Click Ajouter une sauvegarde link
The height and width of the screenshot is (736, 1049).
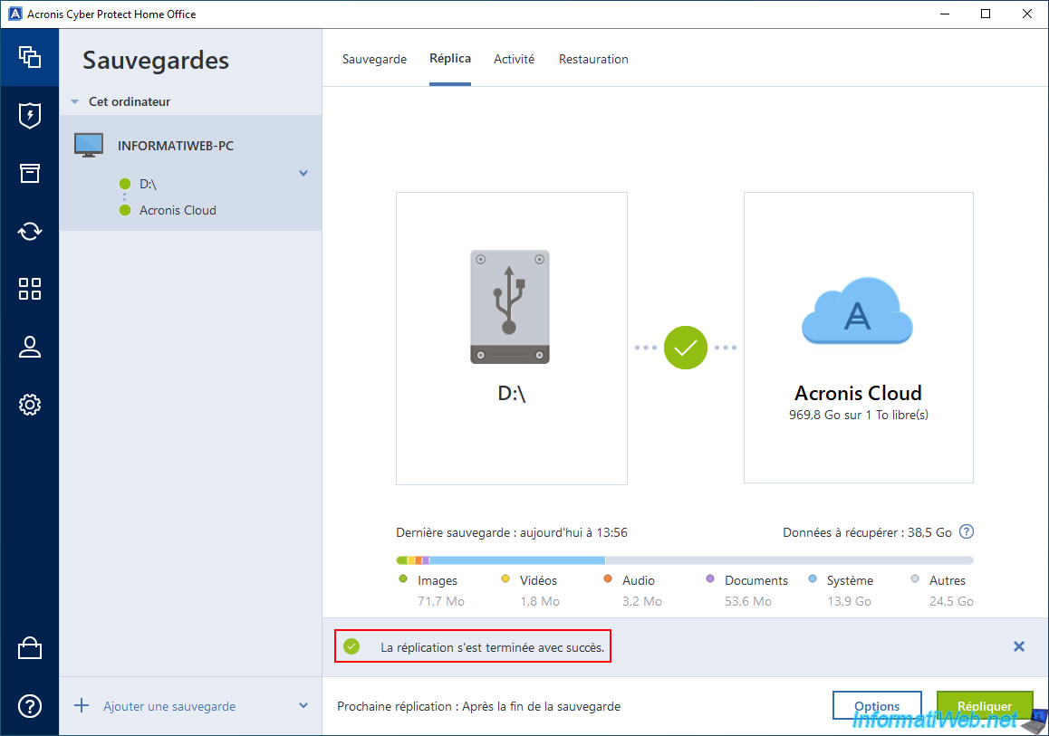click(169, 706)
